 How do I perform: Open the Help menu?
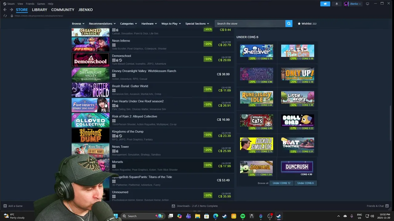(x=50, y=4)
